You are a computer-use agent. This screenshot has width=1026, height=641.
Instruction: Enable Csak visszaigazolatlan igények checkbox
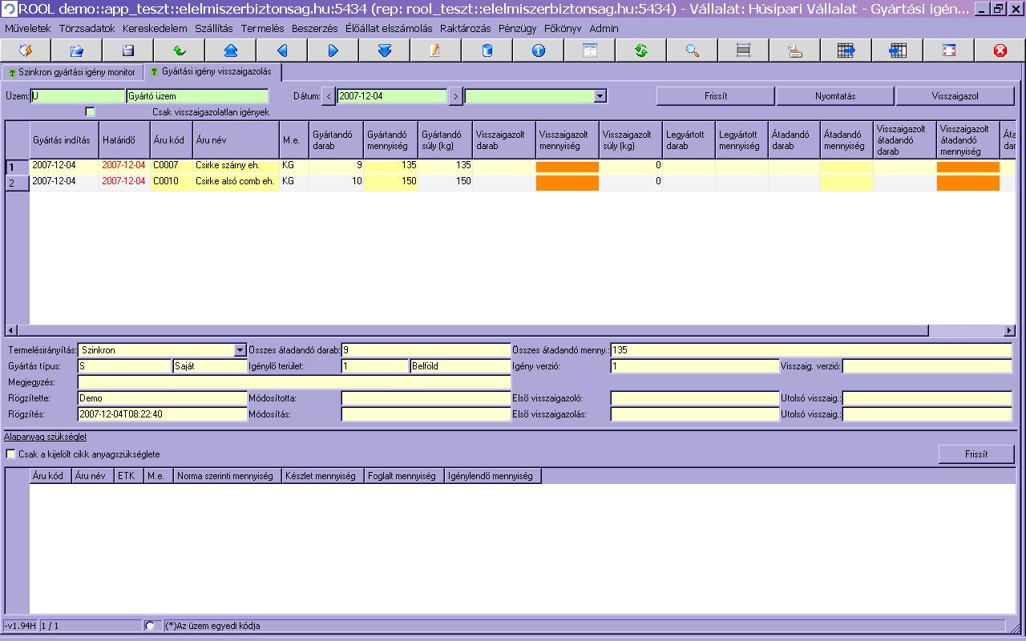click(91, 111)
